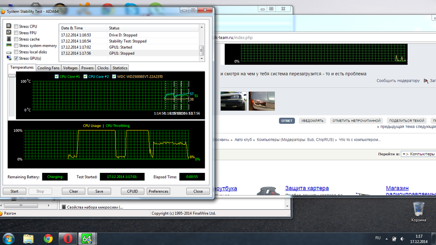Open the Windows Start menu orb
Image resolution: width=436 pixels, height=245 pixels.
(x=8, y=239)
